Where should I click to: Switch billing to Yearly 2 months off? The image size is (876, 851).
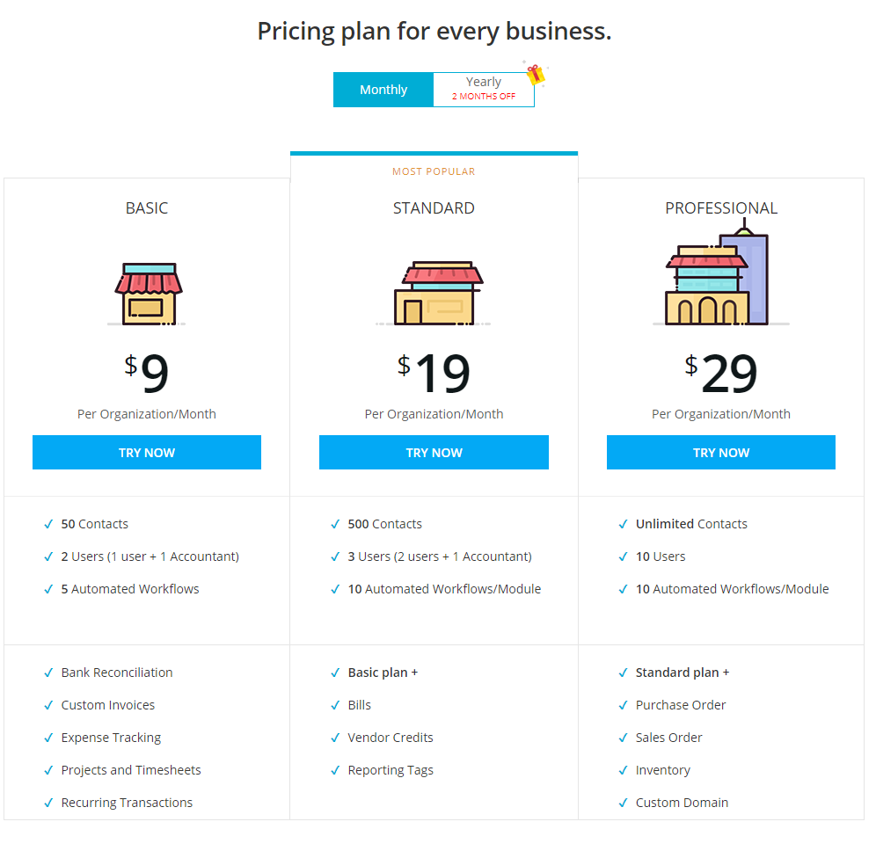click(484, 90)
